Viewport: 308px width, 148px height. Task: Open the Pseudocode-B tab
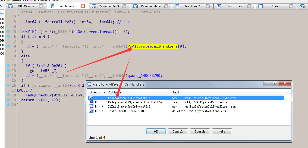109,6
